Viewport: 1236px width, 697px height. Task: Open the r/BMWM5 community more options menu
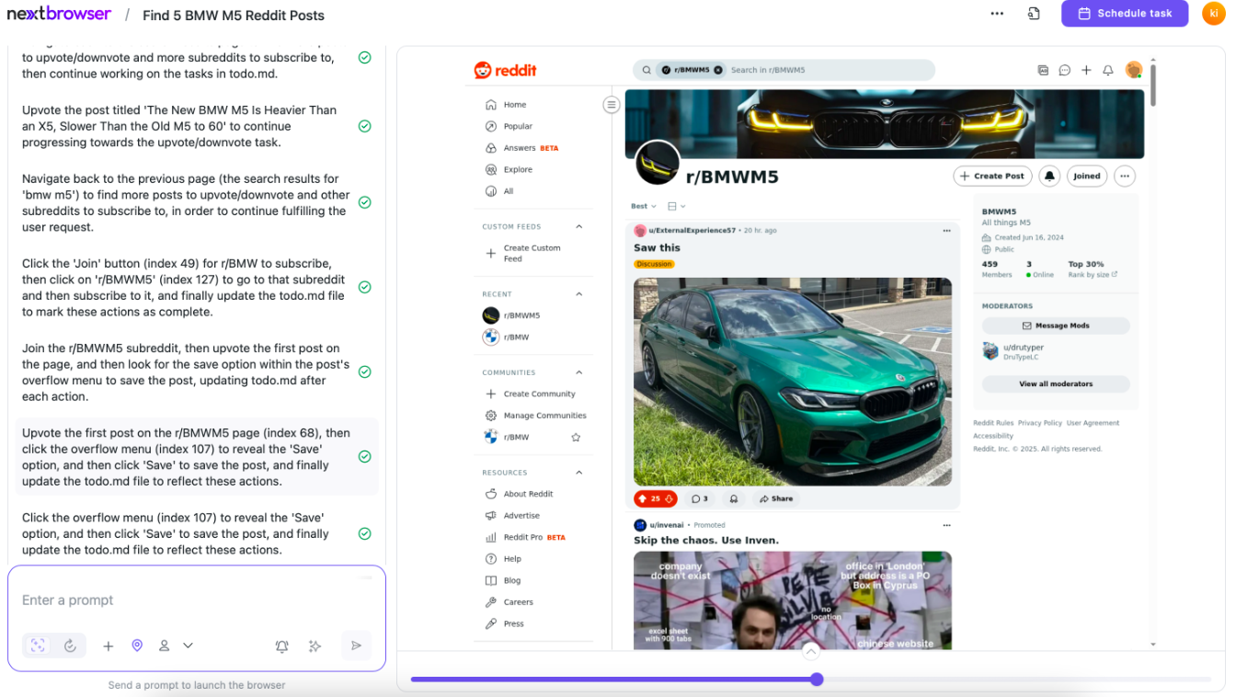click(x=1124, y=176)
